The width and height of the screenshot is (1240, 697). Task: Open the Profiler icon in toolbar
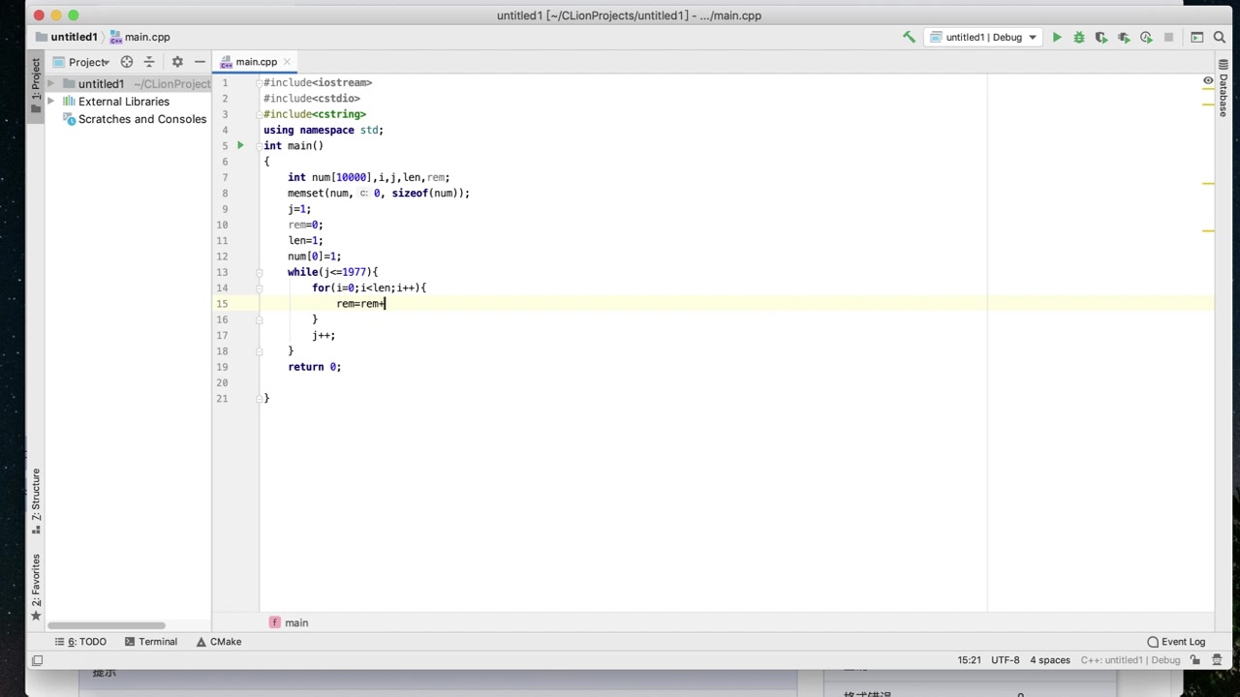(x=1124, y=37)
